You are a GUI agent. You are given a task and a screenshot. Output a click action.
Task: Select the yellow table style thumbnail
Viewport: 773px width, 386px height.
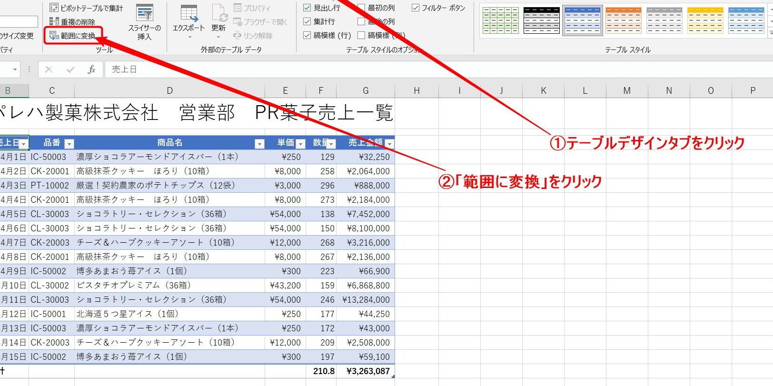(x=705, y=20)
